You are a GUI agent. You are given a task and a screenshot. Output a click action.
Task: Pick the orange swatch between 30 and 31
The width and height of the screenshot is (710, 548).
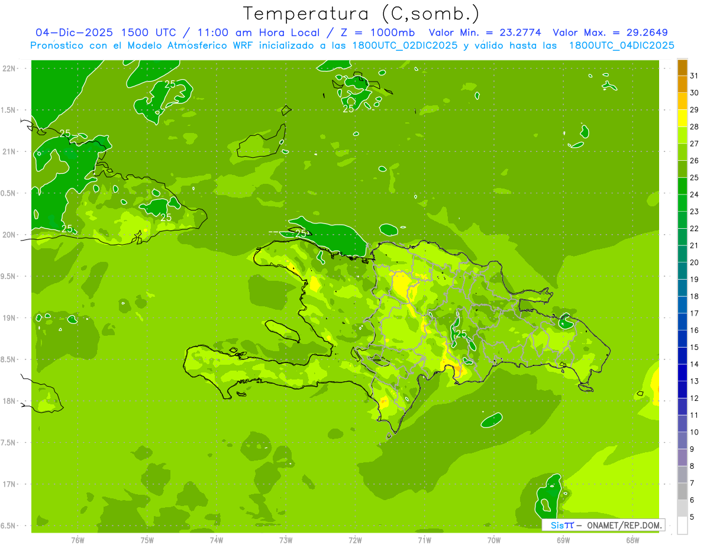(682, 85)
